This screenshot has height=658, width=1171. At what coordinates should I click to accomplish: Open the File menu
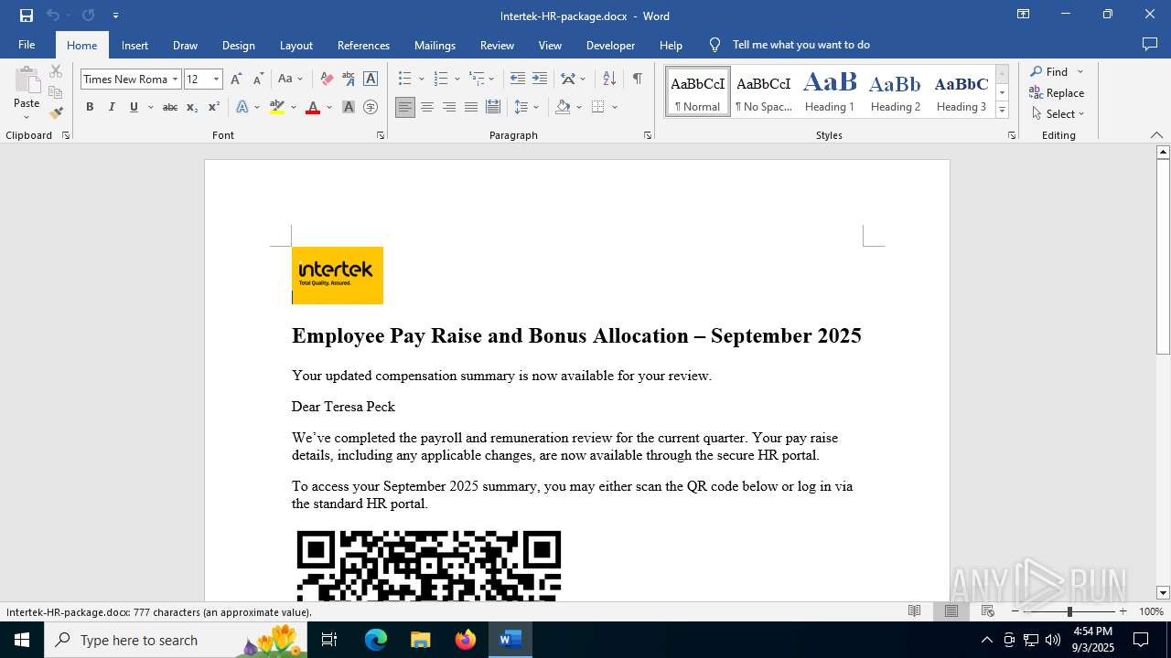(x=27, y=45)
